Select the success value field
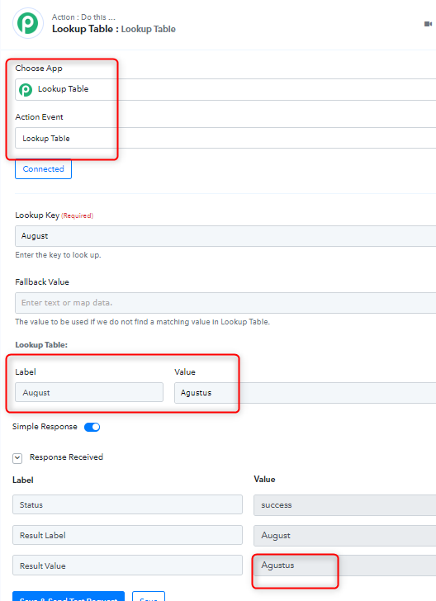The image size is (436, 601). tap(344, 505)
